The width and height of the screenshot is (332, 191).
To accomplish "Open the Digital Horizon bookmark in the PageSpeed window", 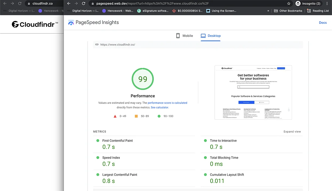I will (83, 11).
